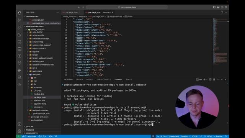Viewport: 245px width, 138px height.
Task: Close the terminal panel
Action: (226, 79)
